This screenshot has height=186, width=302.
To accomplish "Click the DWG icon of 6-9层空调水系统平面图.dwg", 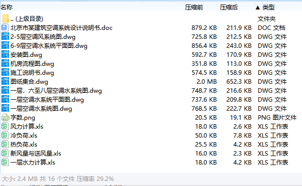I will pos(5,46).
